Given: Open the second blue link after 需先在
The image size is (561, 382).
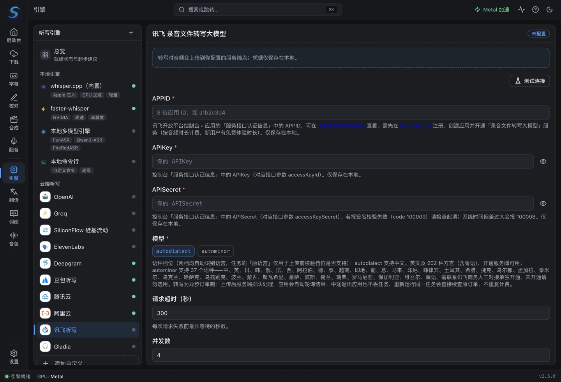Looking at the screenshot, I should 415,126.
